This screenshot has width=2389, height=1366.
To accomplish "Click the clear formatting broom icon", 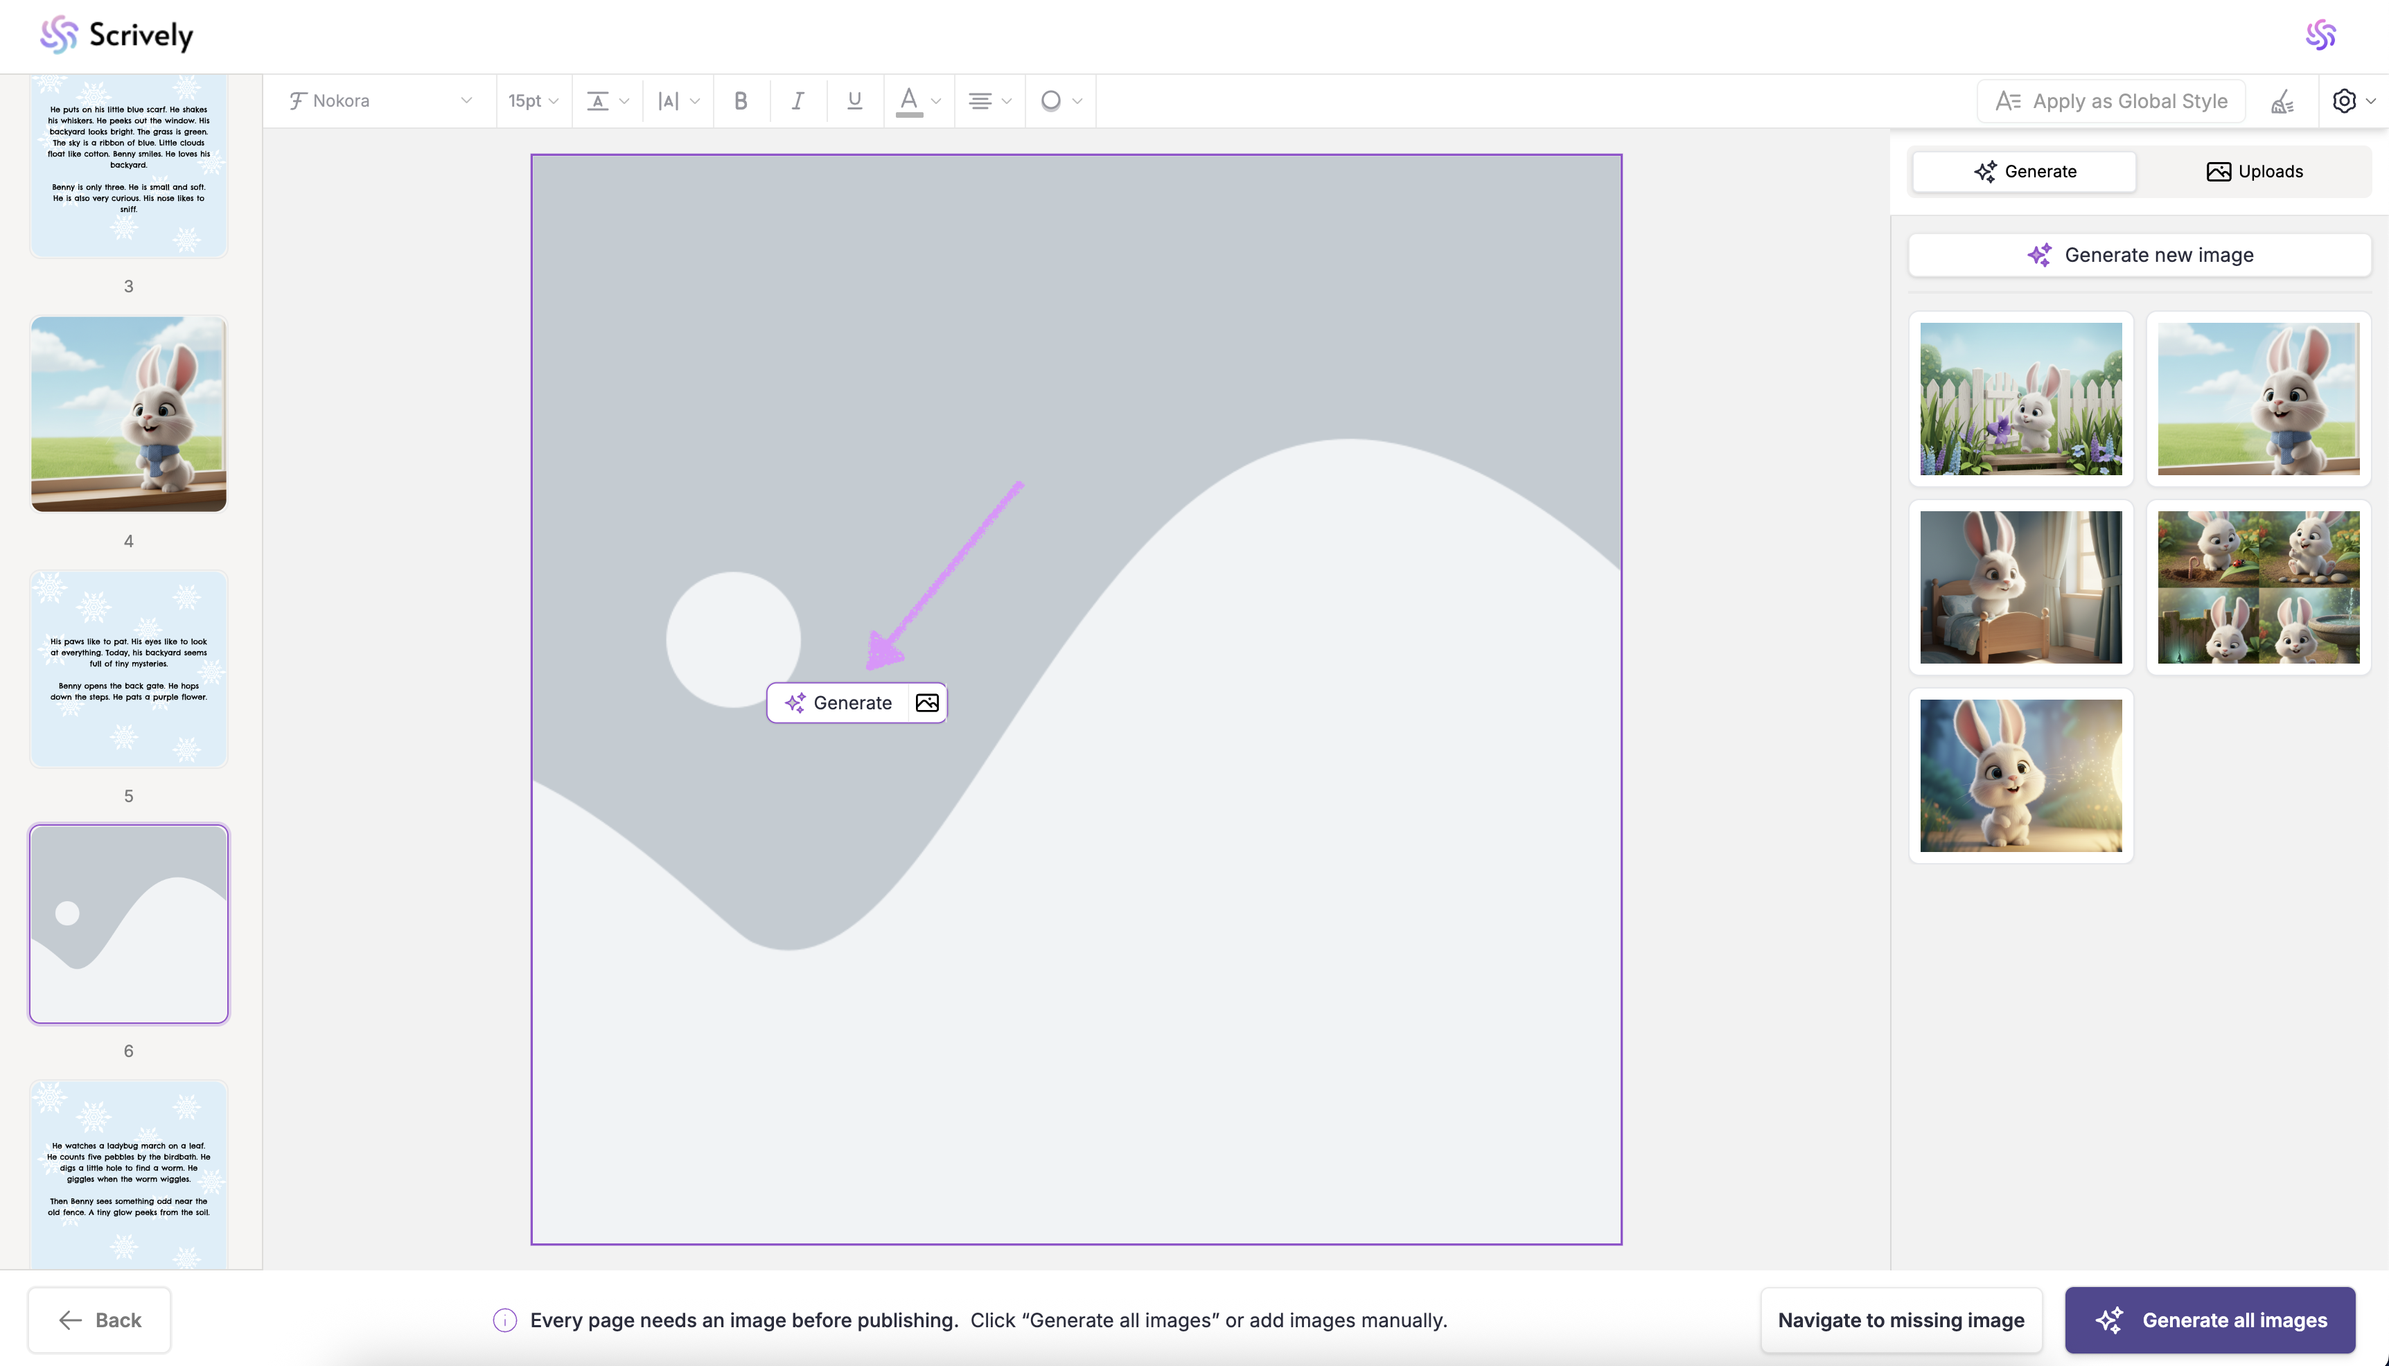I will coord(2282,101).
